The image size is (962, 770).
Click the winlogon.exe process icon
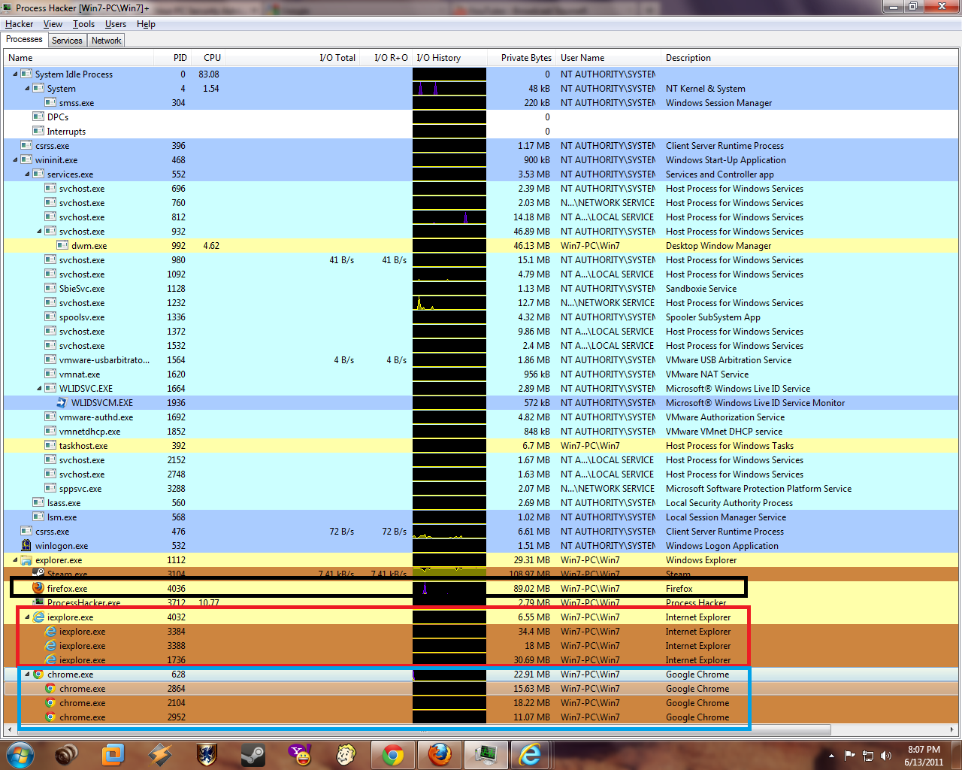[26, 546]
